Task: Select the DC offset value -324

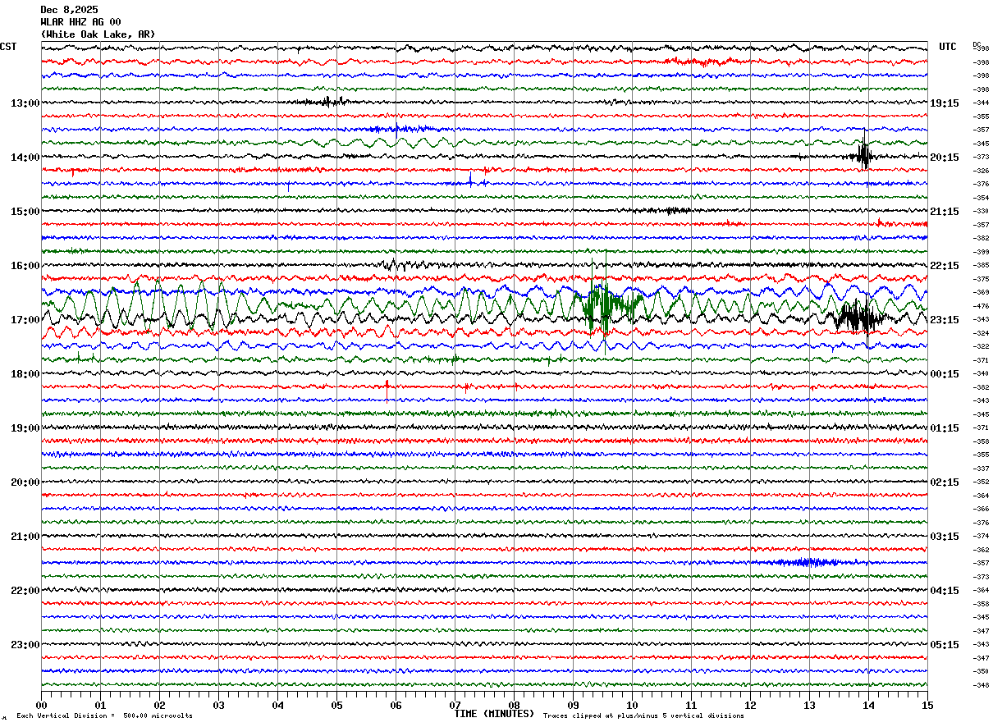Action: [981, 333]
